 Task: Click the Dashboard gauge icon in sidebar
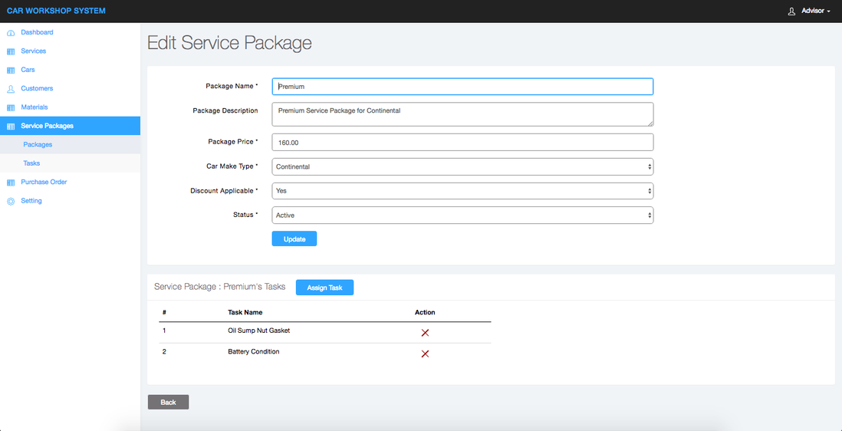click(11, 33)
